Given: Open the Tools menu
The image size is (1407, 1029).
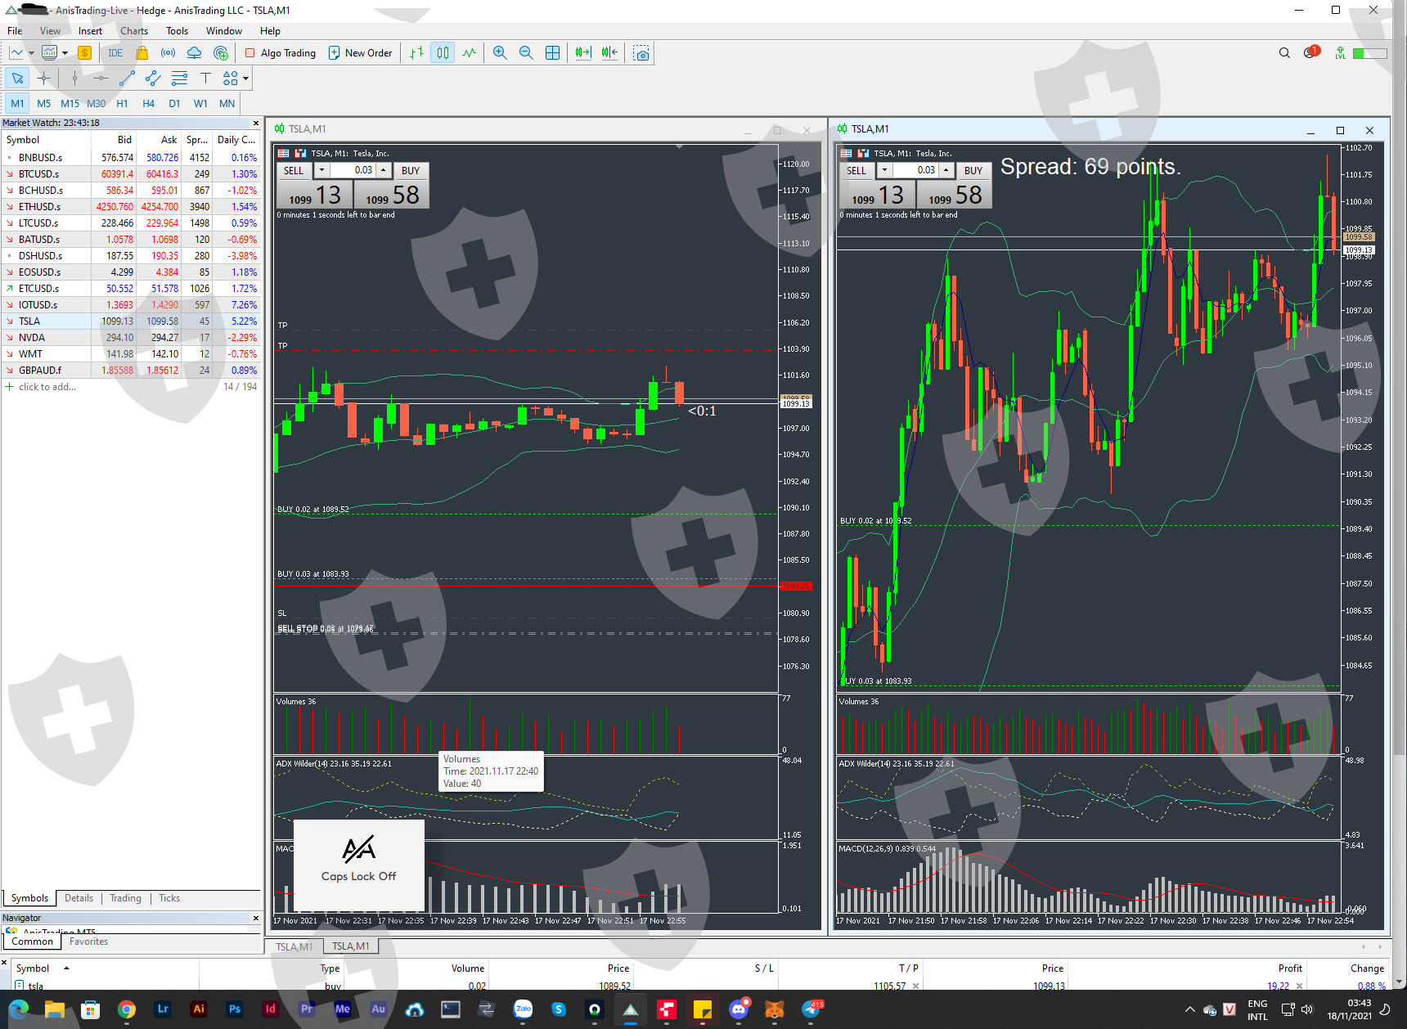Looking at the screenshot, I should [x=177, y=31].
